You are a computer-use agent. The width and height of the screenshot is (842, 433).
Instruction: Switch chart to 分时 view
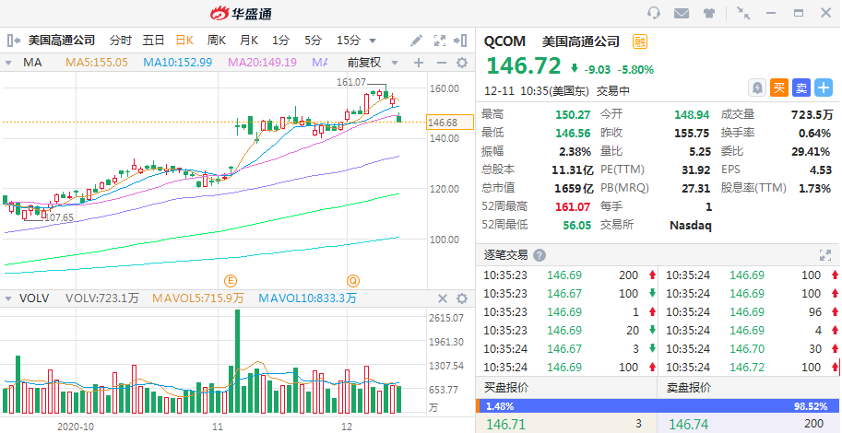click(x=120, y=41)
